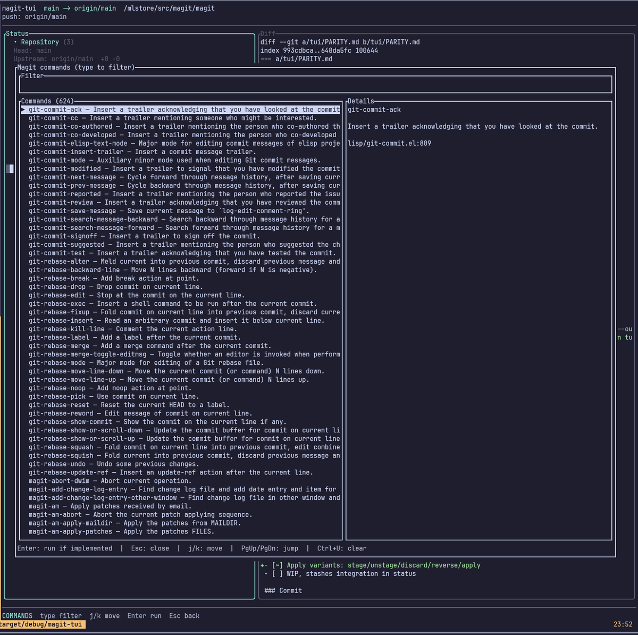Select git-commit-prev-message command row

tap(181, 186)
